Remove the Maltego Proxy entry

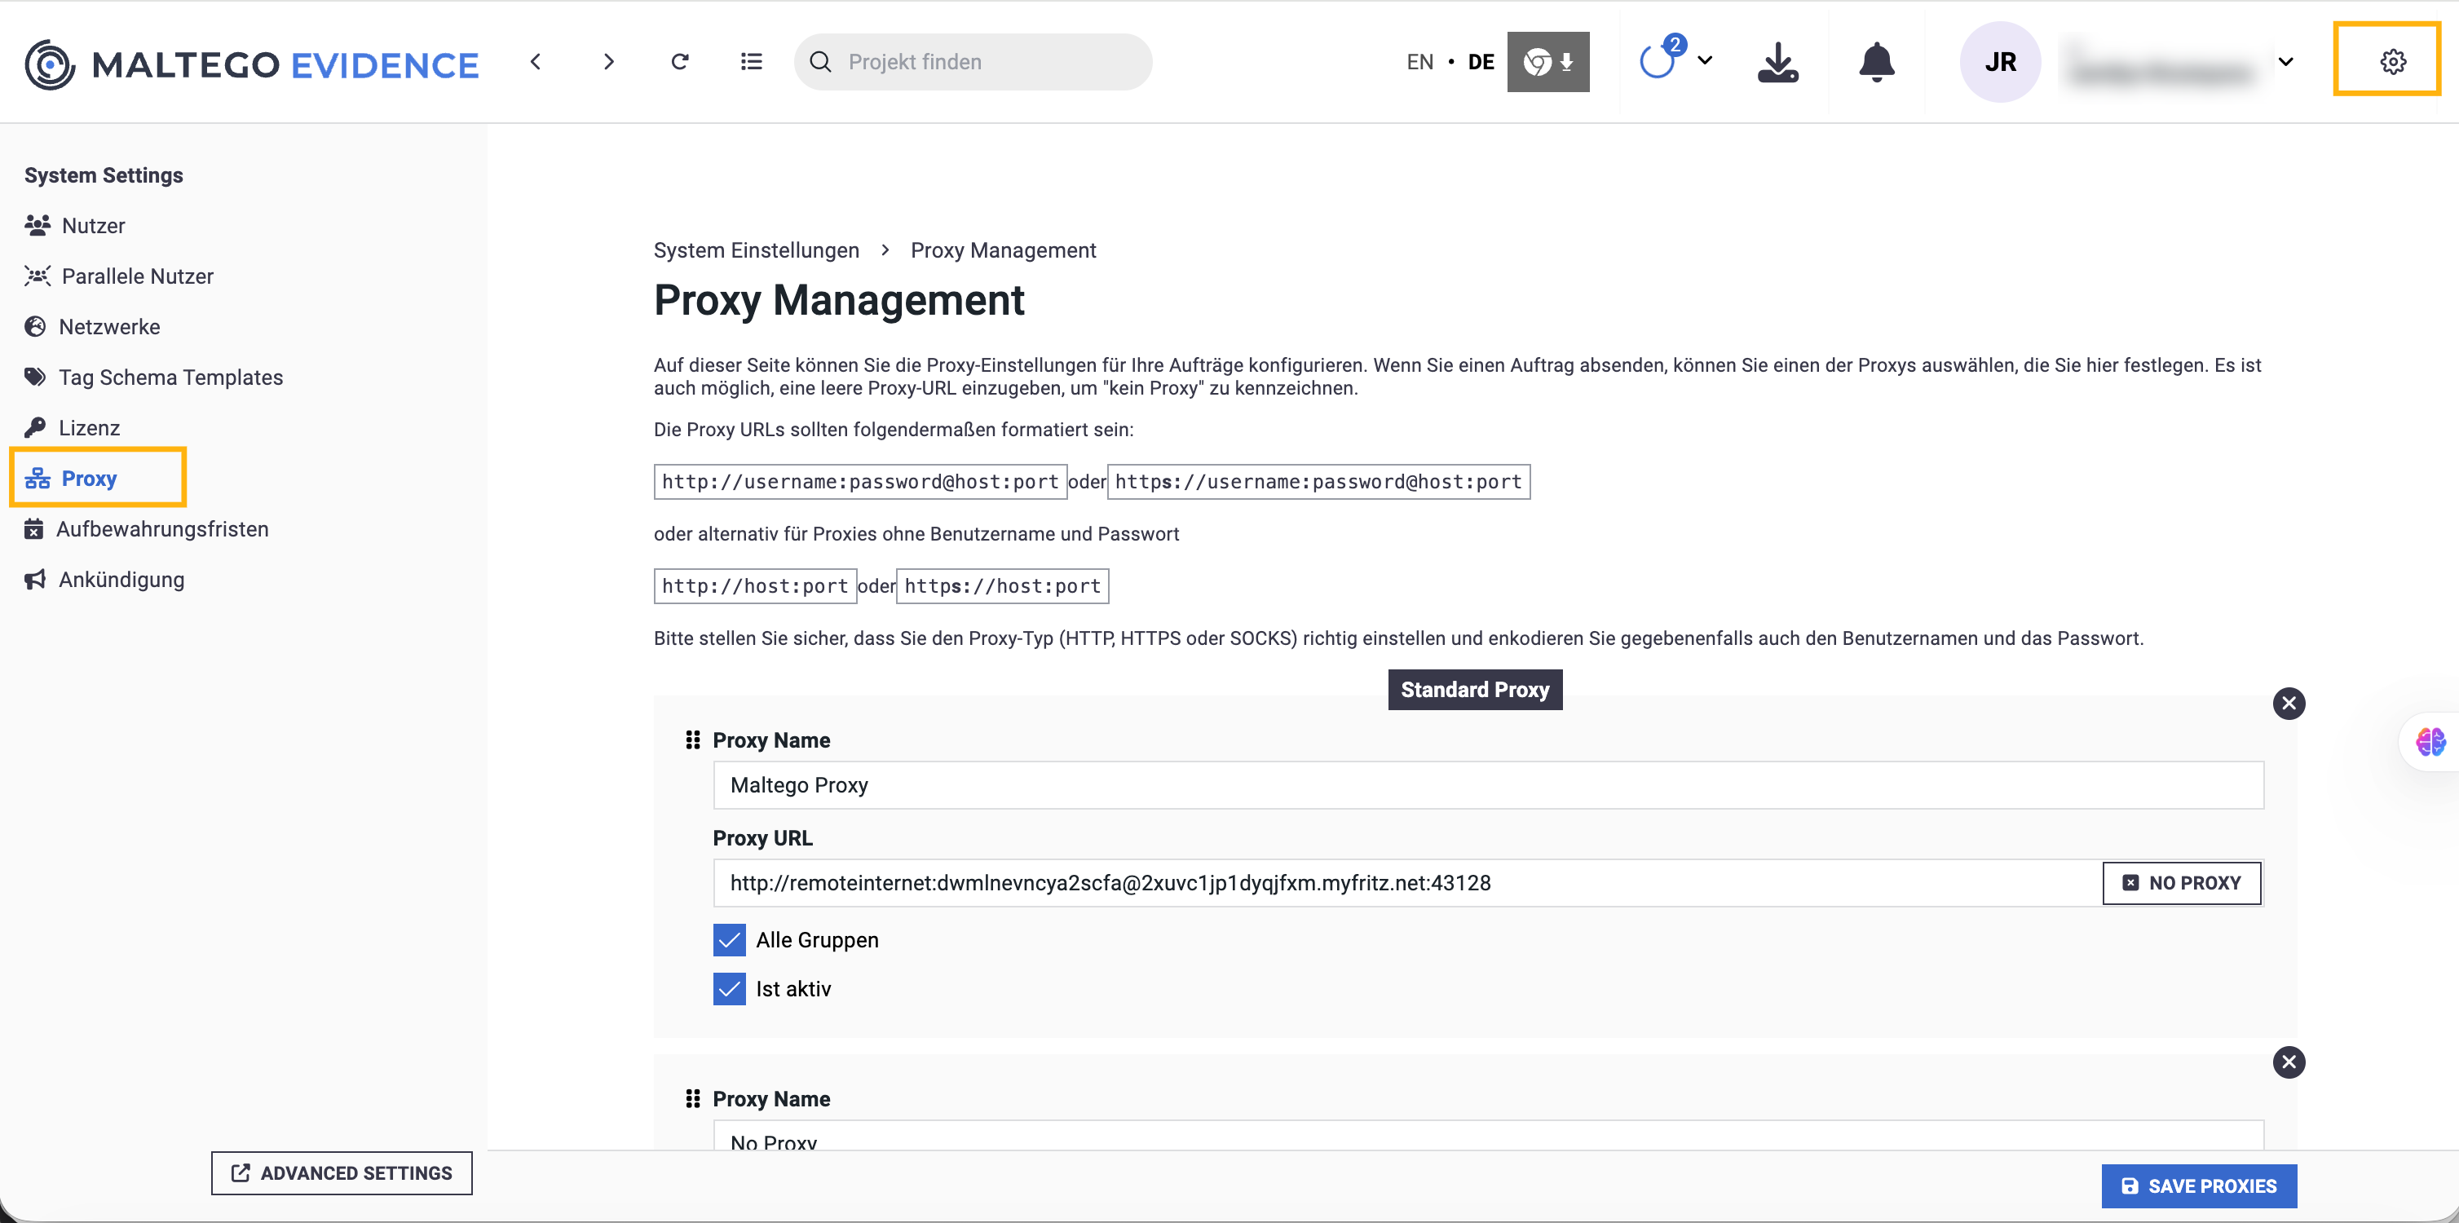click(2288, 704)
